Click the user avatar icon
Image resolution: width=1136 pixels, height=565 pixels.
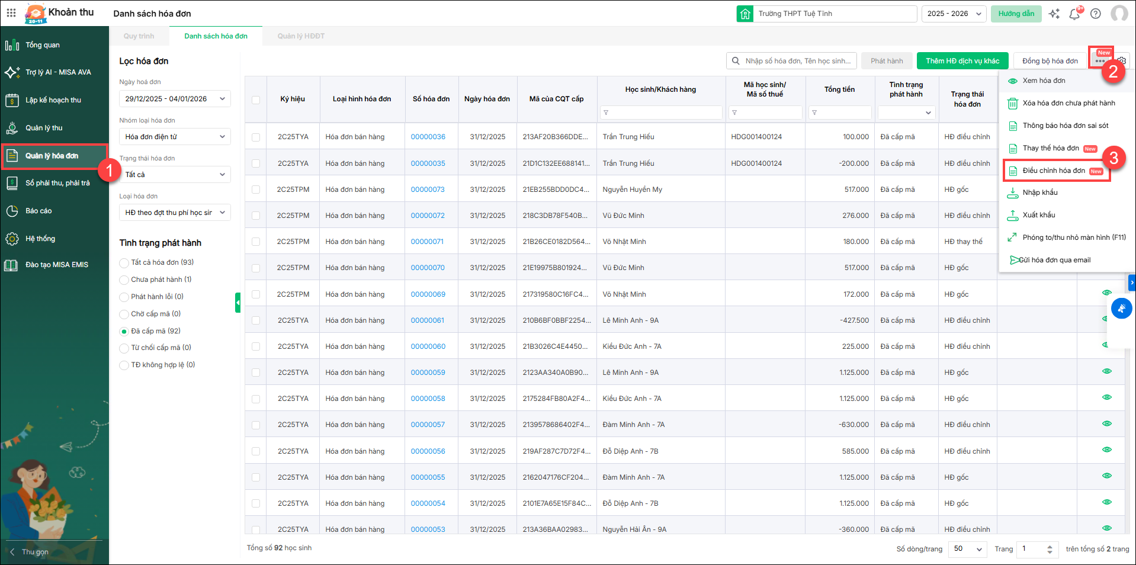pyautogui.click(x=1119, y=14)
